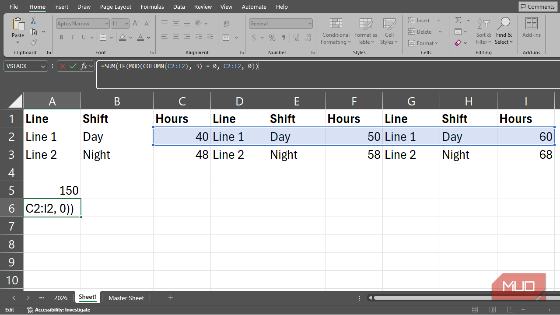
Task: Align text right in the cell
Action: (x=187, y=38)
